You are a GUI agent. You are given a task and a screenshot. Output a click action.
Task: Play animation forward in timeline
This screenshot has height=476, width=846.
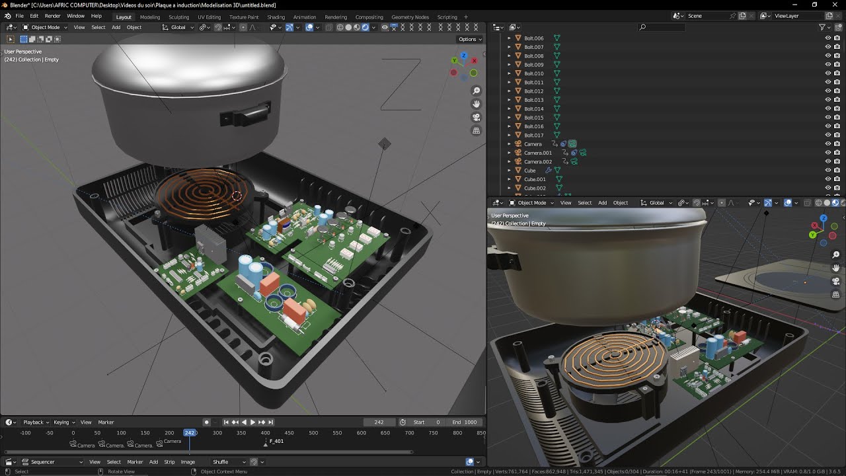pyautogui.click(x=252, y=422)
